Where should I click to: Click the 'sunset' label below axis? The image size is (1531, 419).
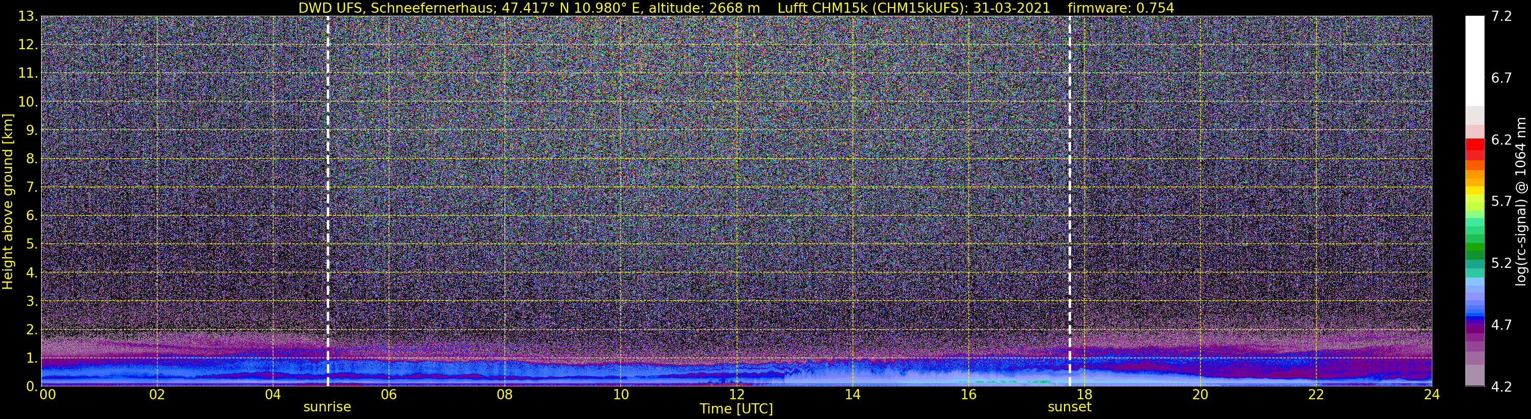pyautogui.click(x=1069, y=407)
